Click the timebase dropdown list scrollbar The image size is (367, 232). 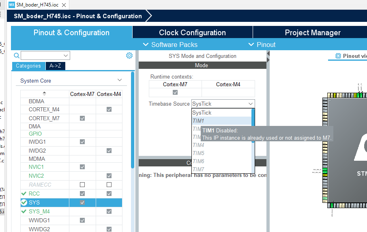coord(253,126)
